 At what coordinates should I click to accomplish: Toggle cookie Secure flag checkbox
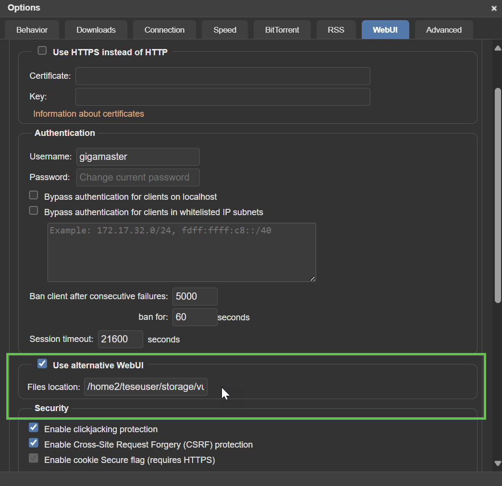34,458
